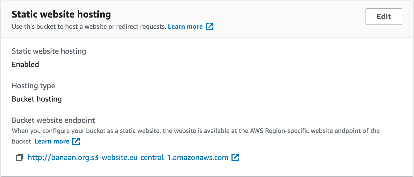Select the external link icon by the second Learn more

pos(76,141)
